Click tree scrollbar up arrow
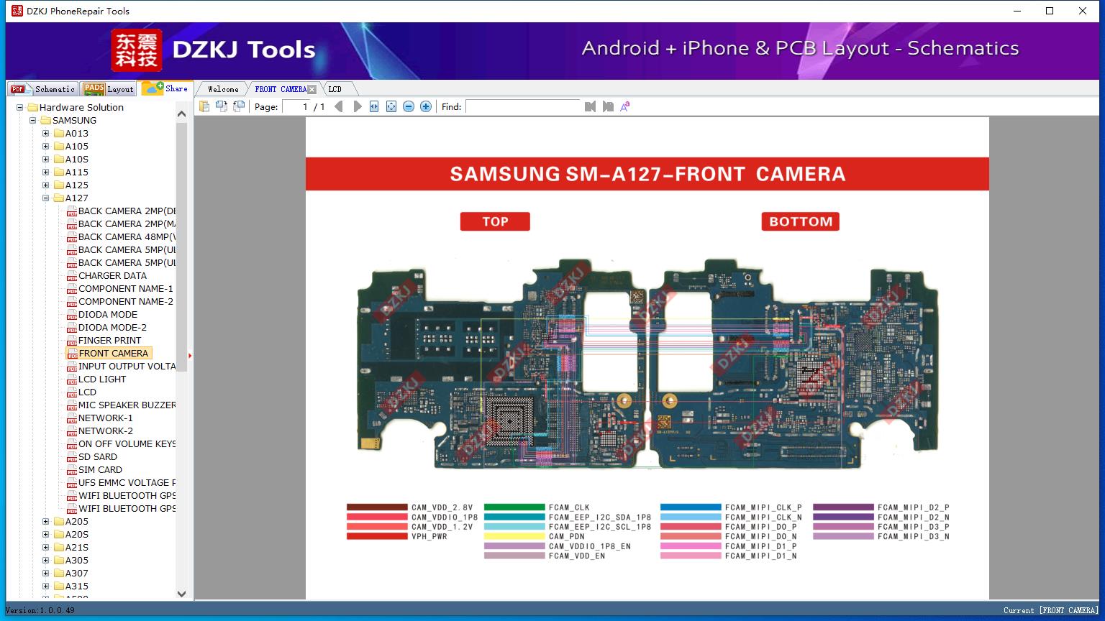The width and height of the screenshot is (1105, 621). [181, 114]
